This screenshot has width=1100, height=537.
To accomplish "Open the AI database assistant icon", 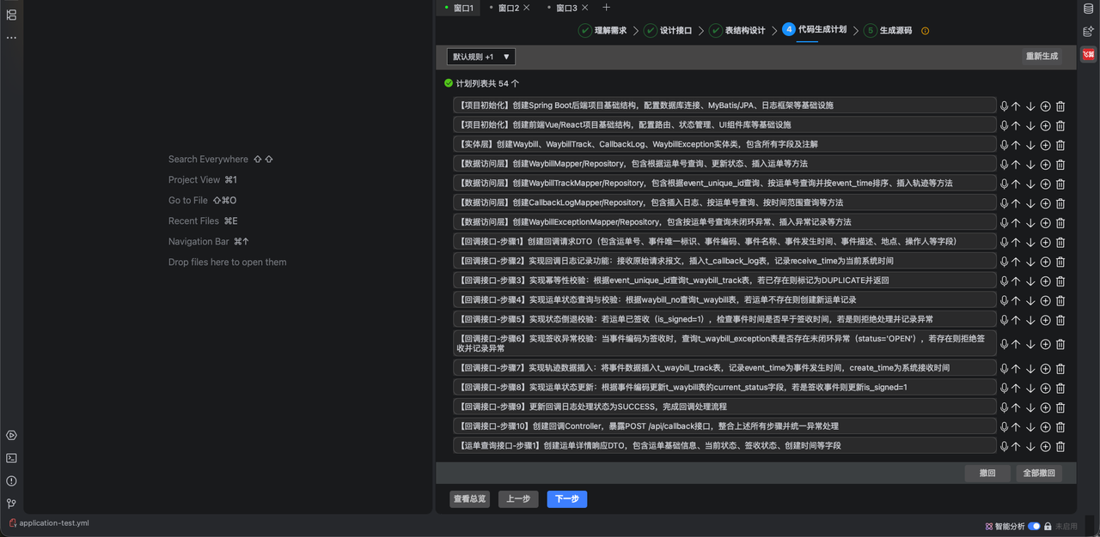I will 1088,31.
